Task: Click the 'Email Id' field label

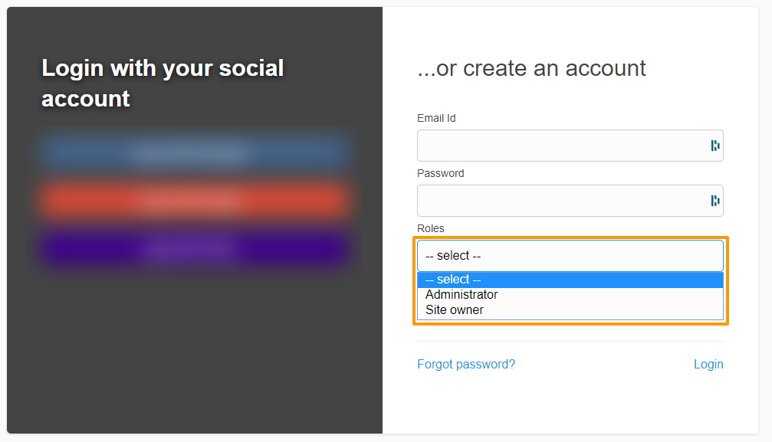Action: (436, 119)
